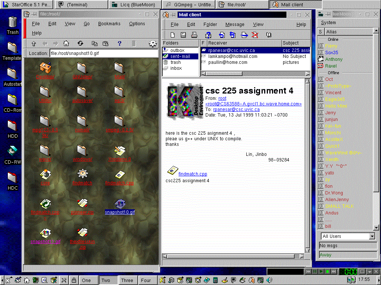Reload the file manager view
Image resolution: width=381 pixels, height=285 pixels.
coord(80,43)
